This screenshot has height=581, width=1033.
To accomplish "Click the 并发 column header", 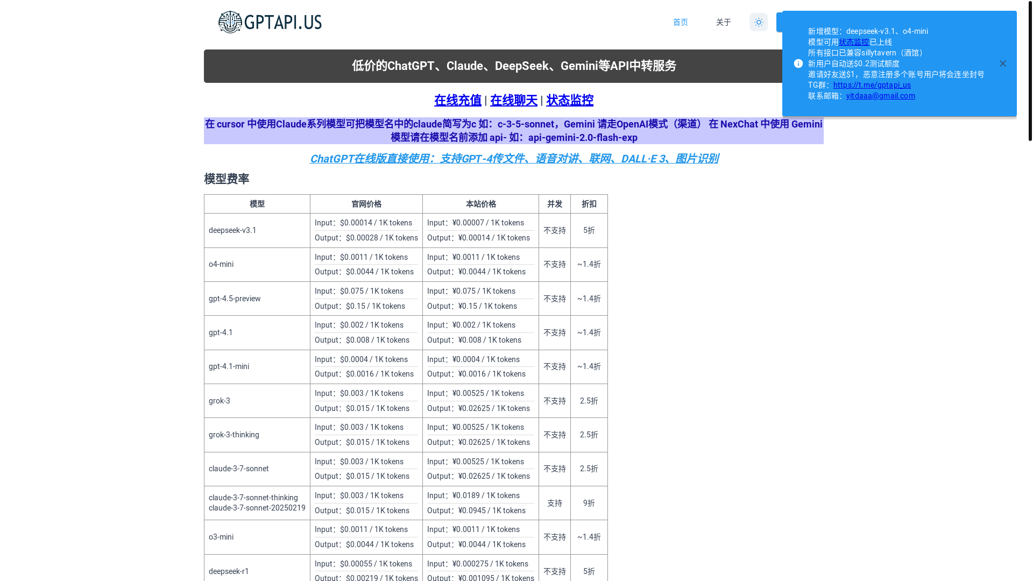I will point(555,204).
